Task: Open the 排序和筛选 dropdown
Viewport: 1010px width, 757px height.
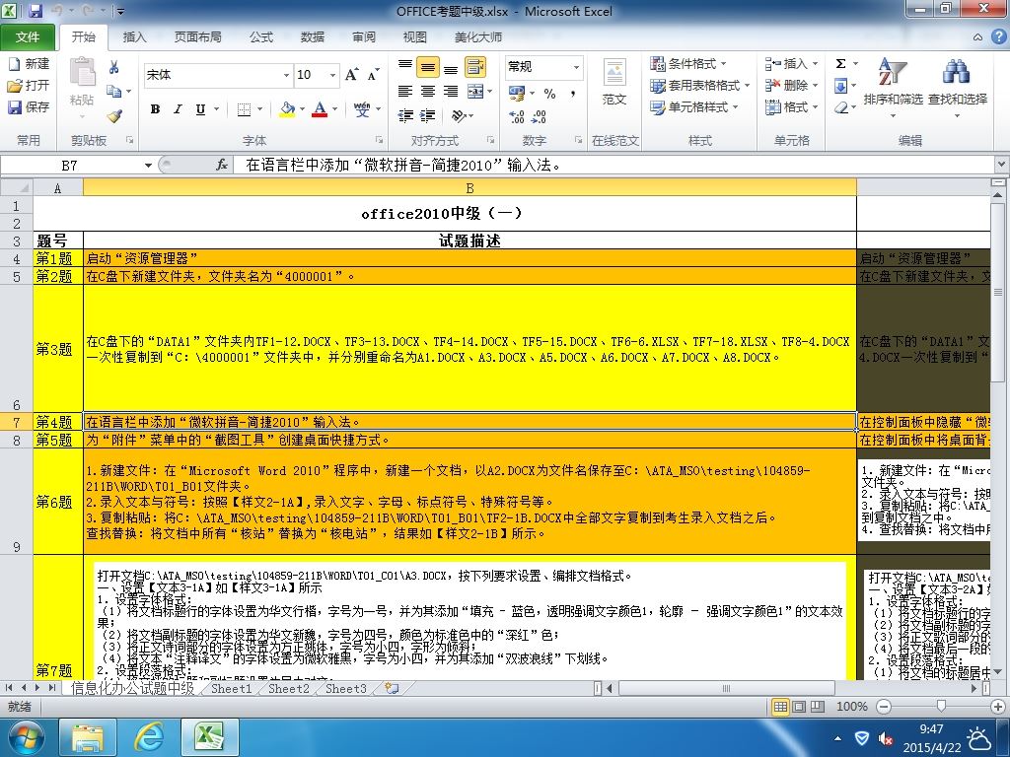Action: [x=893, y=89]
